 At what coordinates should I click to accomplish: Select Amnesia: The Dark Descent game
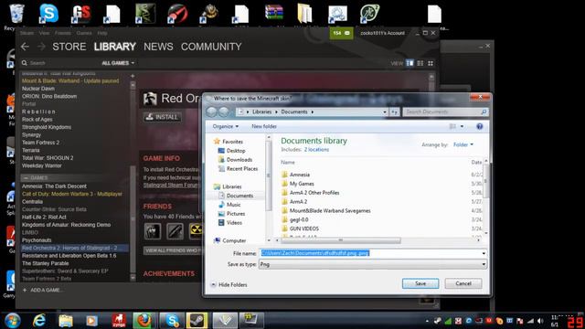coord(54,186)
